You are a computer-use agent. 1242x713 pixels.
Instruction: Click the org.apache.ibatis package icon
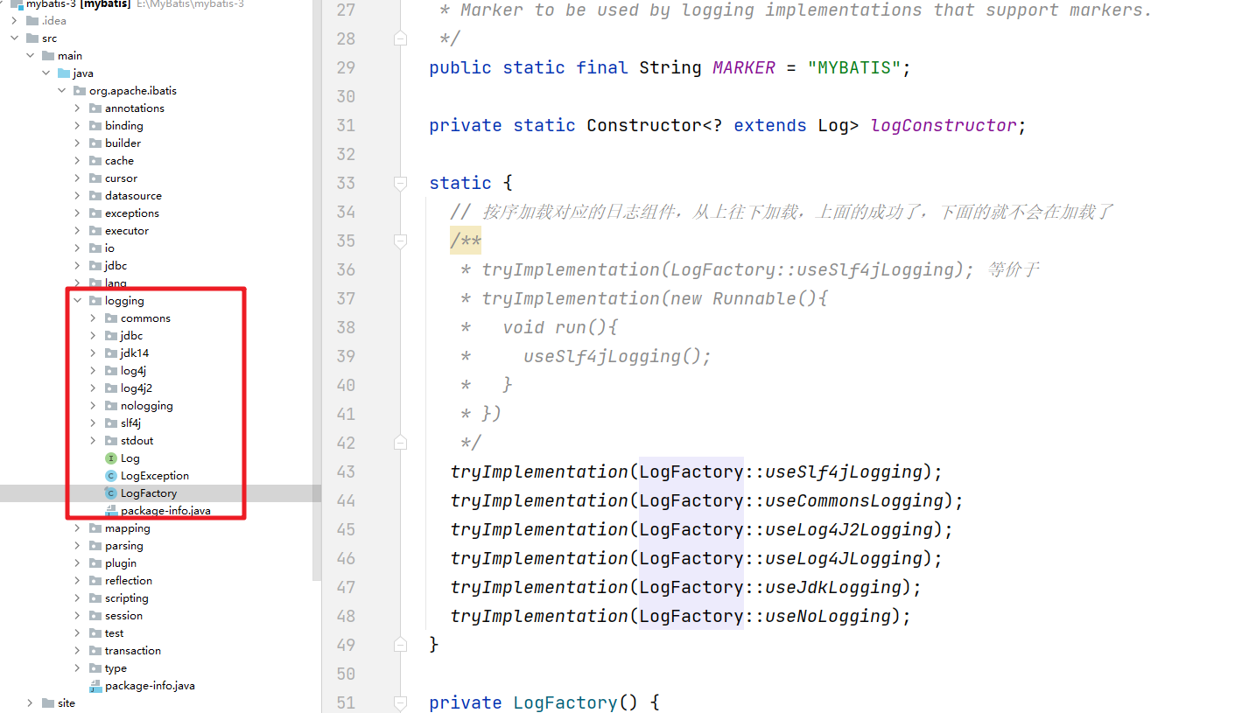pyautogui.click(x=80, y=91)
